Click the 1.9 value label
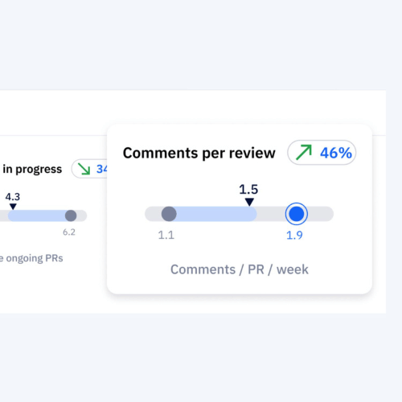 294,236
